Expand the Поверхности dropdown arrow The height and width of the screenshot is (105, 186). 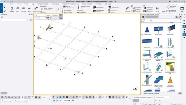[123, 10]
